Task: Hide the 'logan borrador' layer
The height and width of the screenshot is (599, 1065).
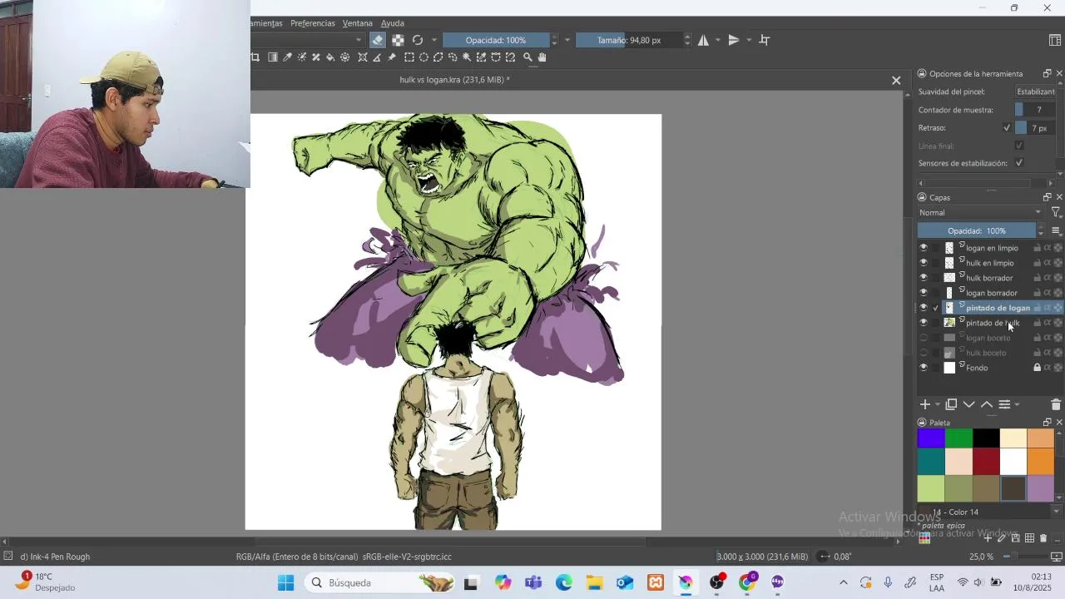Action: click(x=924, y=293)
